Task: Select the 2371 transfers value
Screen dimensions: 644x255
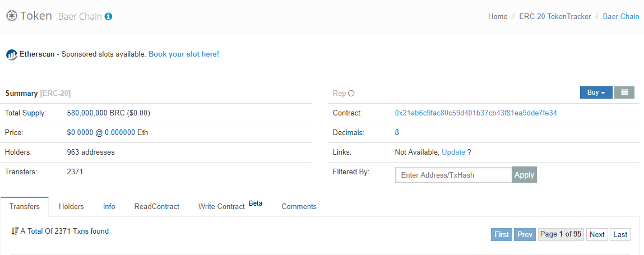Action: coord(75,172)
